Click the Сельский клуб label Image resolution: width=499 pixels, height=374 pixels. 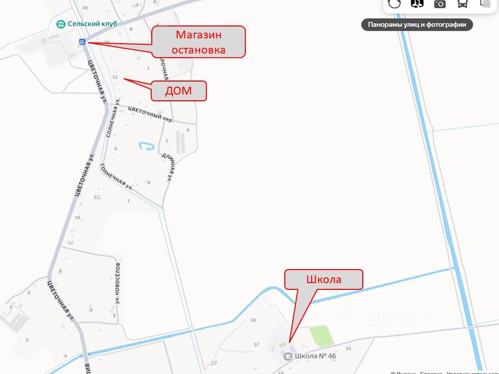pos(93,24)
